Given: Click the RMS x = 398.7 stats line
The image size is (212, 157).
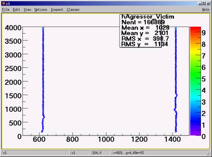Looking at the screenshot, I should pos(145,39).
